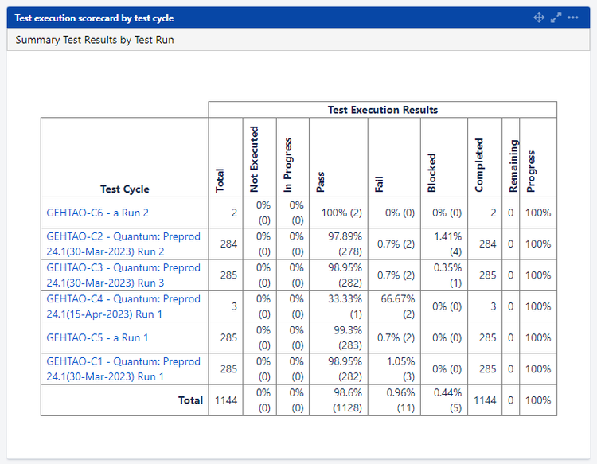
Task: Select the 66.67% (2) fail cell for GEHTAO-C4
Action: [393, 306]
